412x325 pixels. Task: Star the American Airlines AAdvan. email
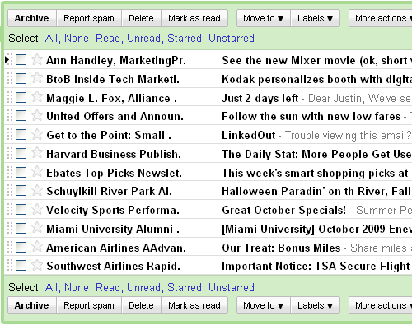[x=37, y=247]
